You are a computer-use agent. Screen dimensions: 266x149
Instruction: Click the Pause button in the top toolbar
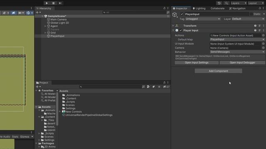54,3
